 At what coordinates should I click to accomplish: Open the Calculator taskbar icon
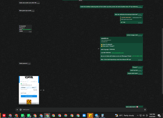point(103,115)
